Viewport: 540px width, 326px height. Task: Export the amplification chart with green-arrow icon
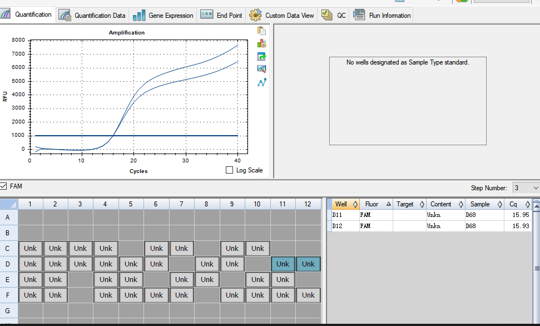point(262,56)
